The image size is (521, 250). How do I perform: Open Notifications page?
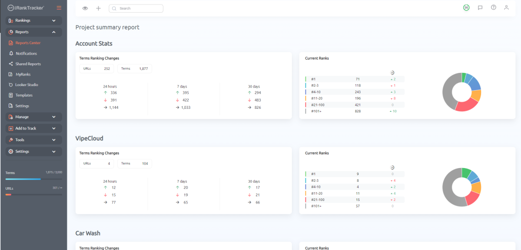tap(26, 54)
